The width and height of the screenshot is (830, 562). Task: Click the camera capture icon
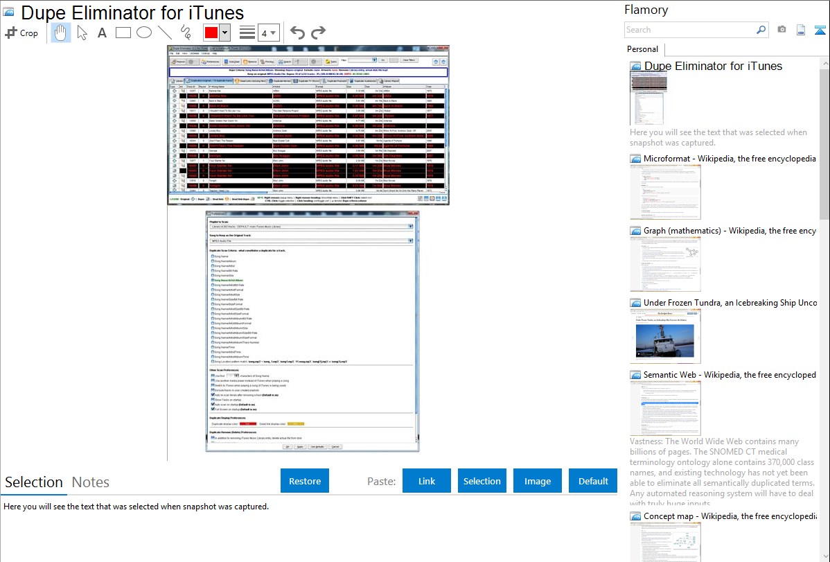coord(782,30)
